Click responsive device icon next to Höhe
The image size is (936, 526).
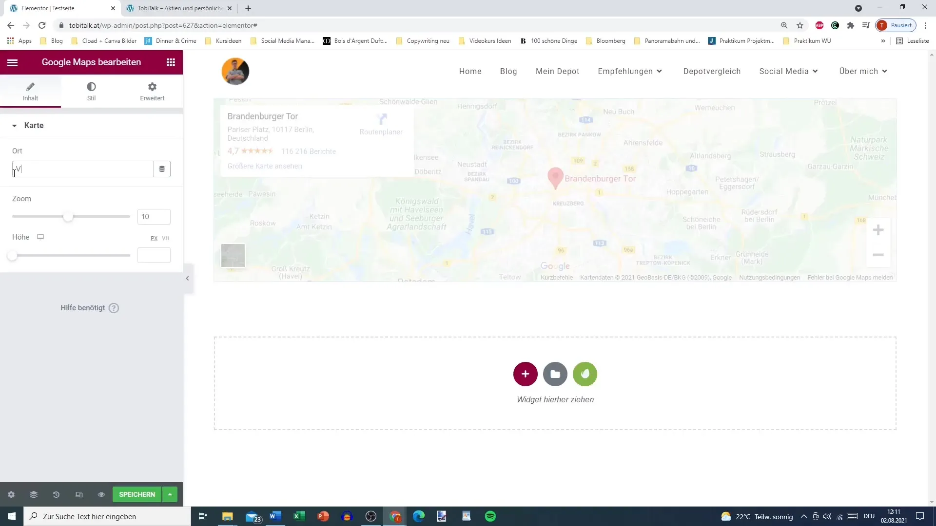40,237
